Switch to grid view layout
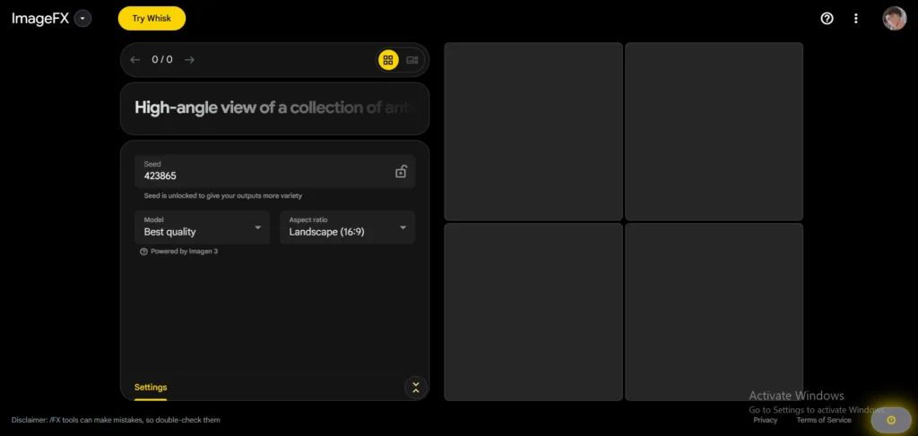Viewport: 918px width, 436px height. pyautogui.click(x=388, y=60)
